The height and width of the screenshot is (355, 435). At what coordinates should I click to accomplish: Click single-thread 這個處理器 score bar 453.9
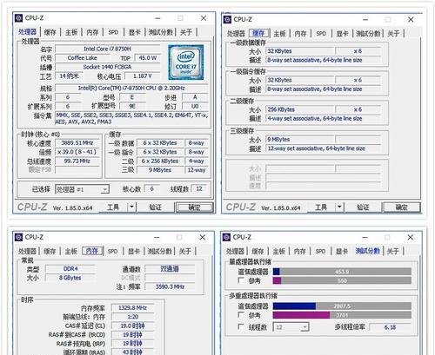(x=342, y=272)
